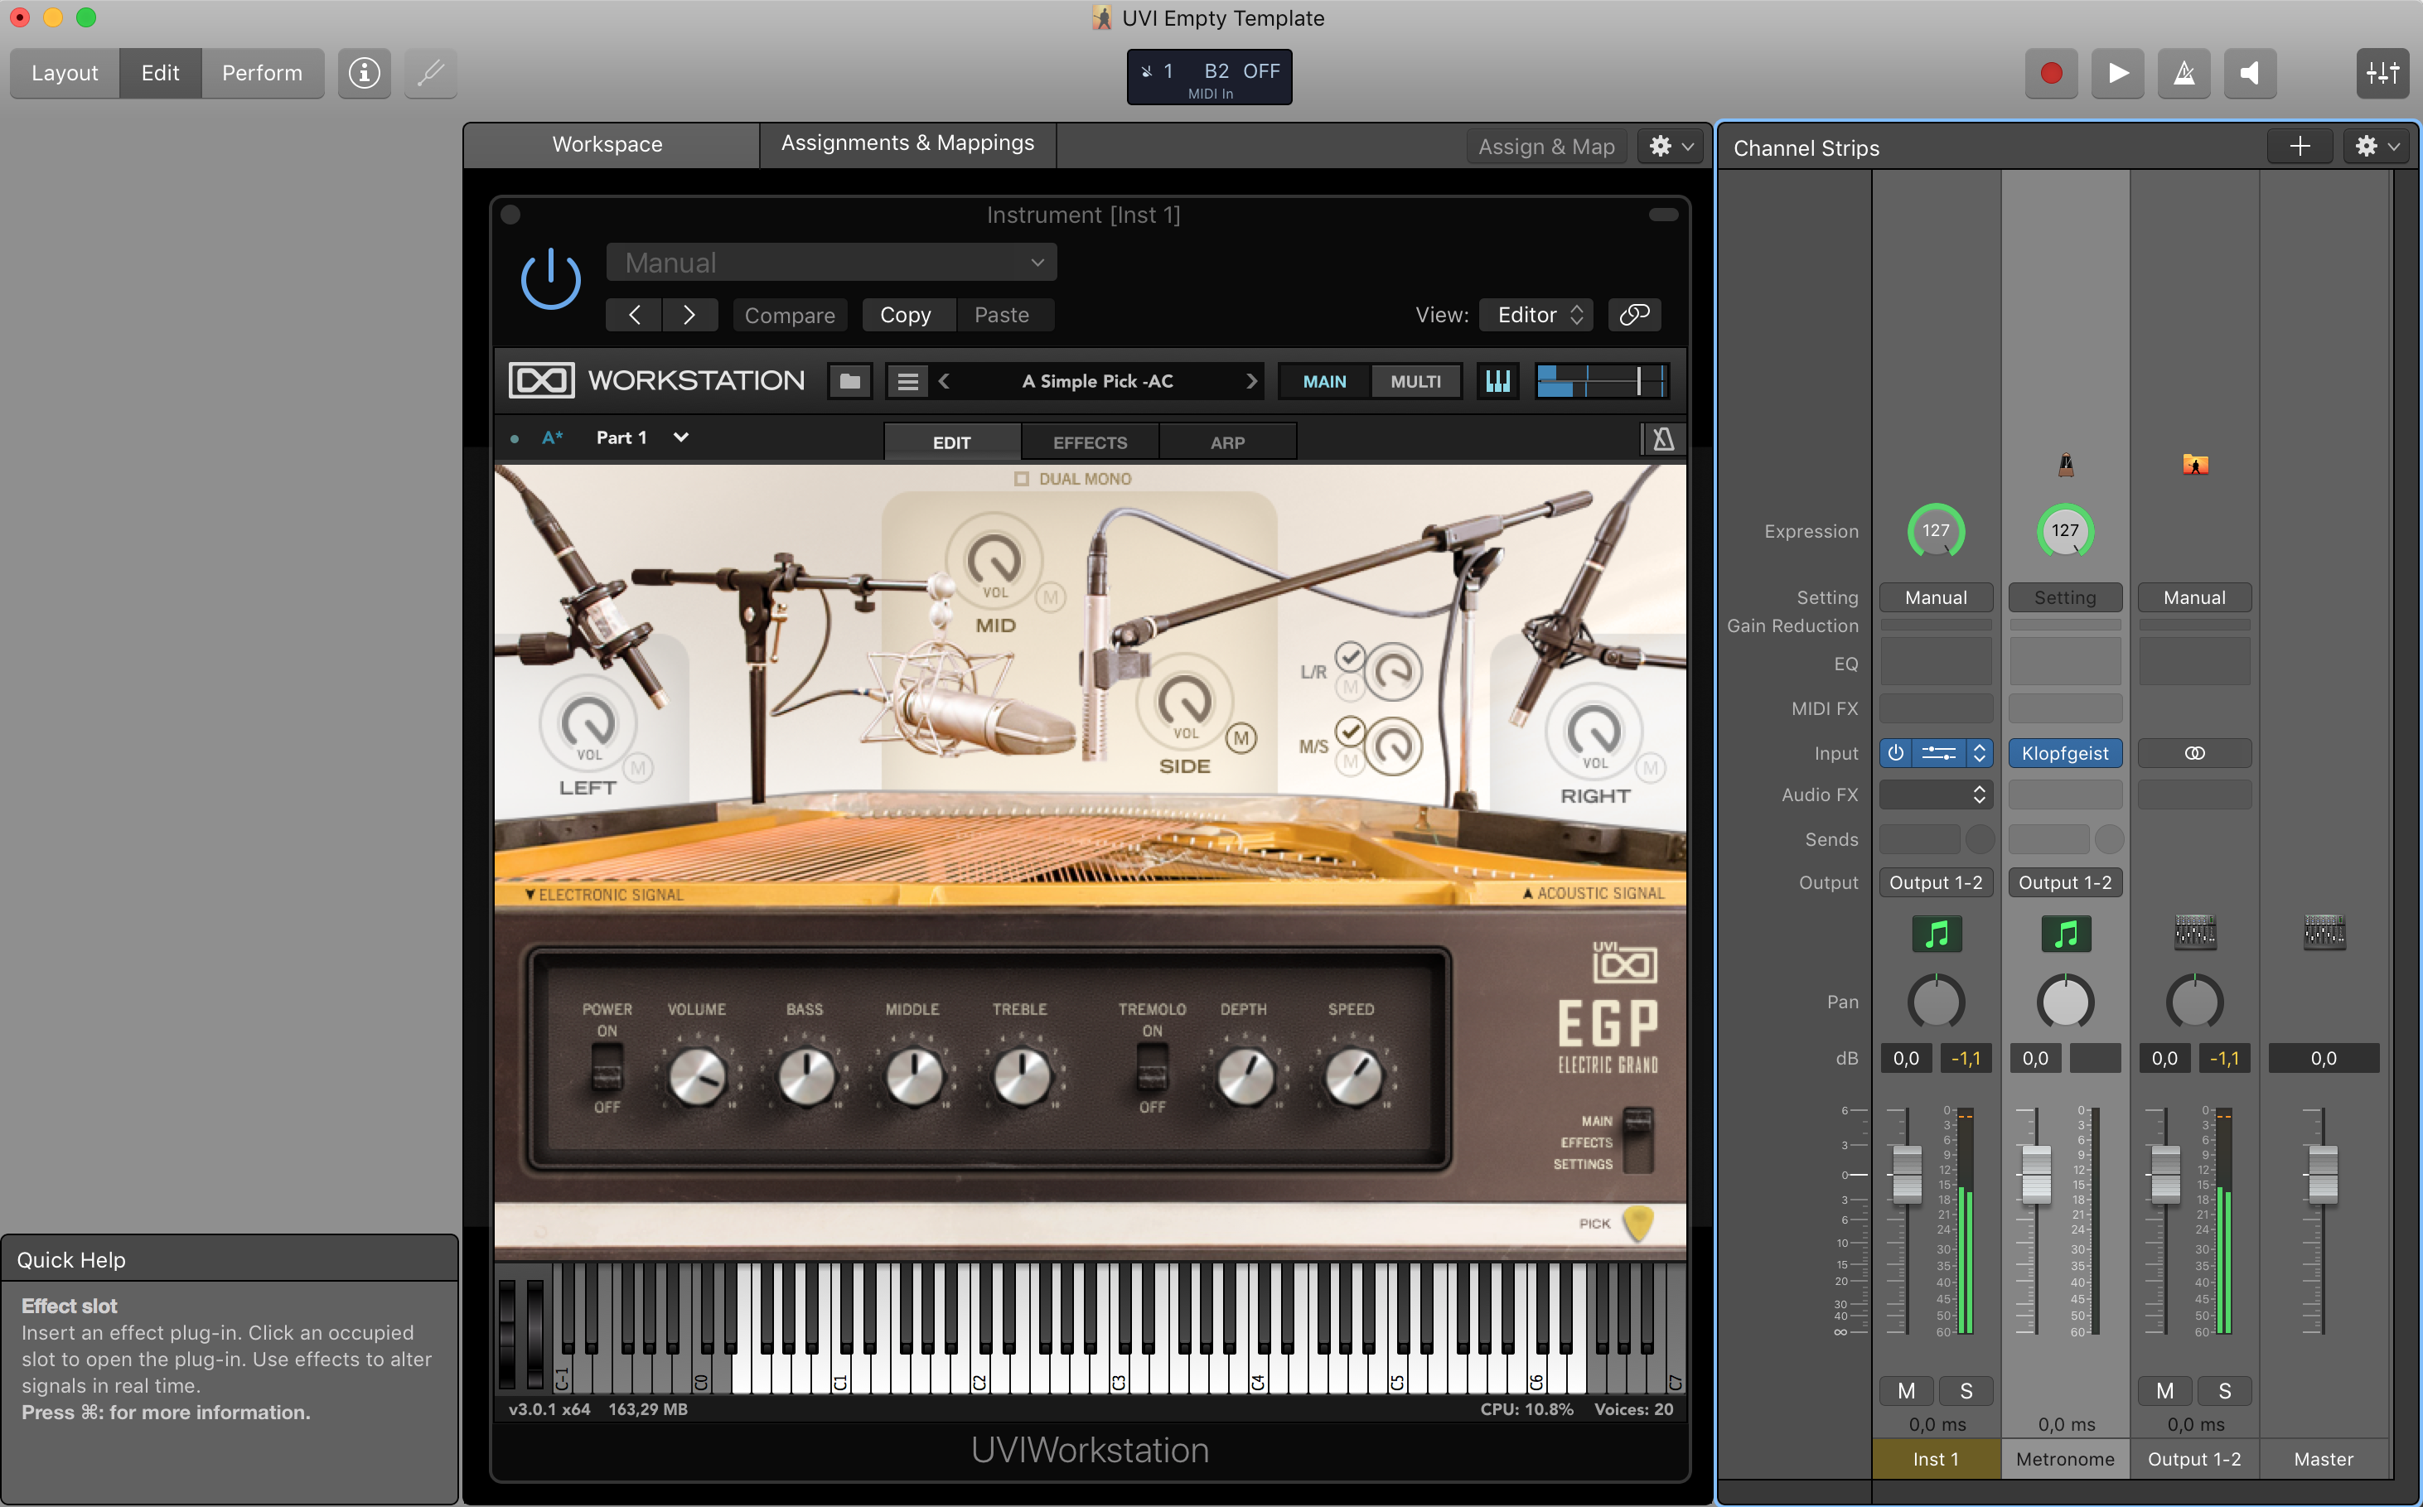Solo the Inst 1 channel strip
Screen dimensions: 2423x1507
(x=1966, y=1390)
